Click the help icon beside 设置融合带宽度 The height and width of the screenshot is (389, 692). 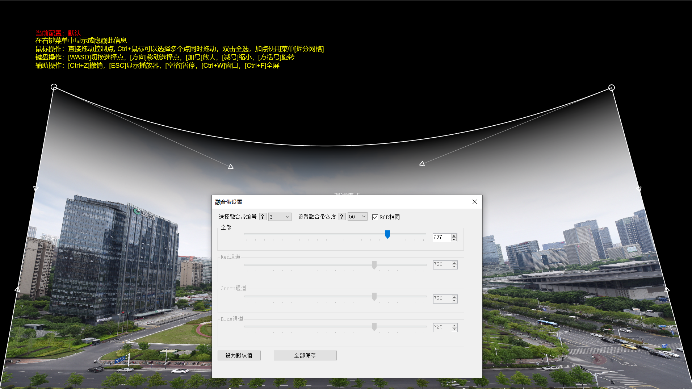(342, 217)
